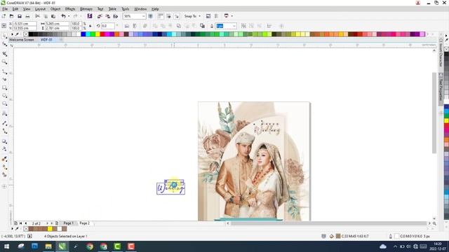
Task: Open the Insert Character docker tab
Action: point(441,53)
